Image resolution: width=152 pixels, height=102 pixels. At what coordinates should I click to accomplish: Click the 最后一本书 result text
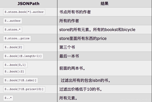tap(69, 56)
